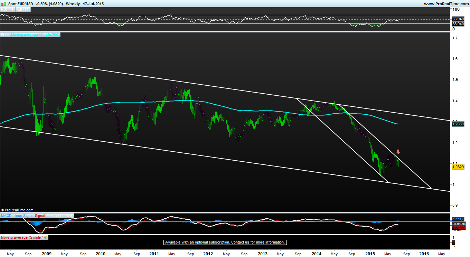This screenshot has height=257, width=470.
Task: Select the second RSI (14) label
Action: coord(23,10)
